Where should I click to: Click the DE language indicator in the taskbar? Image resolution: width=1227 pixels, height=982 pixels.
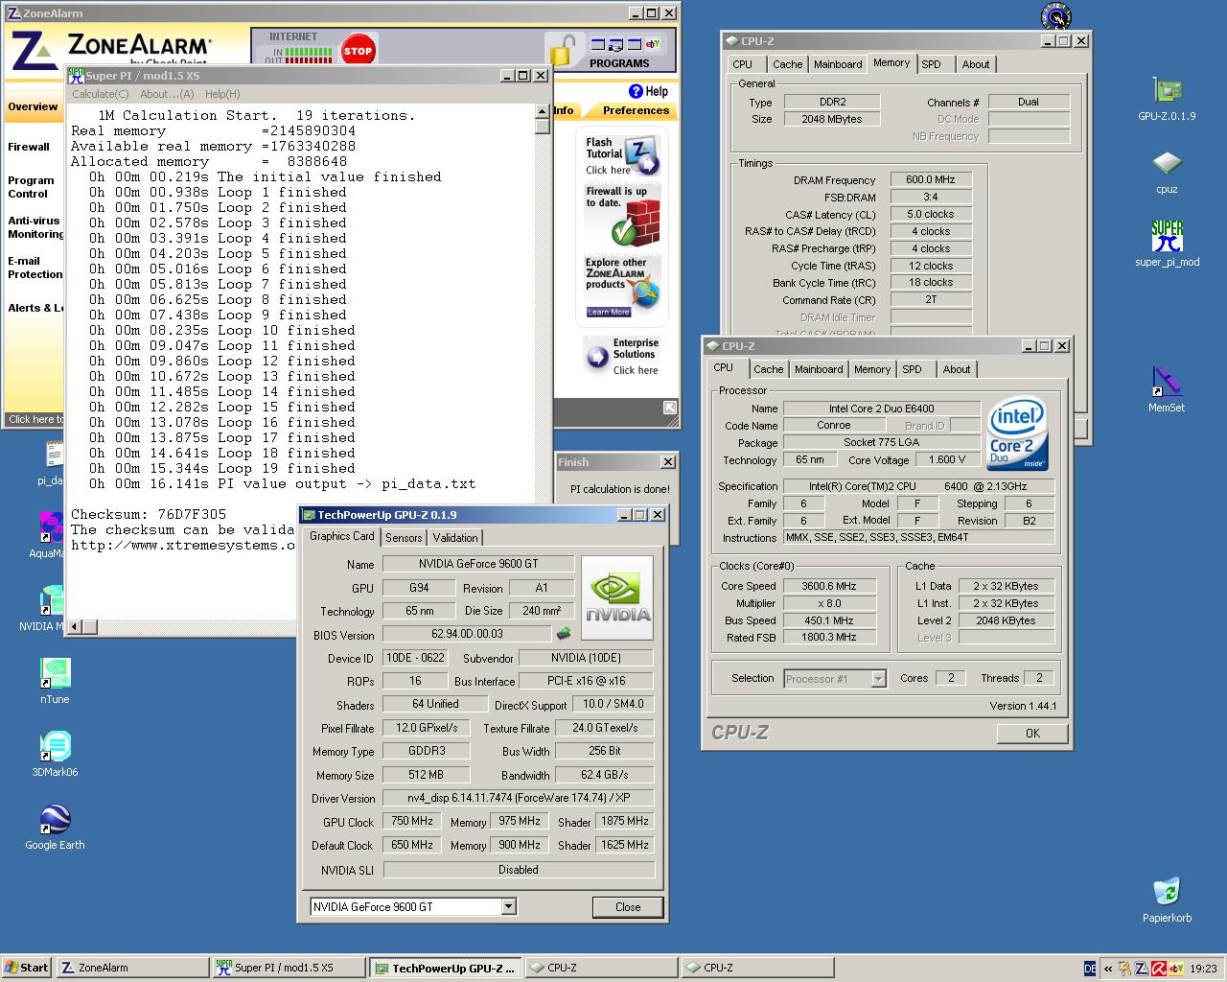pyautogui.click(x=1089, y=969)
